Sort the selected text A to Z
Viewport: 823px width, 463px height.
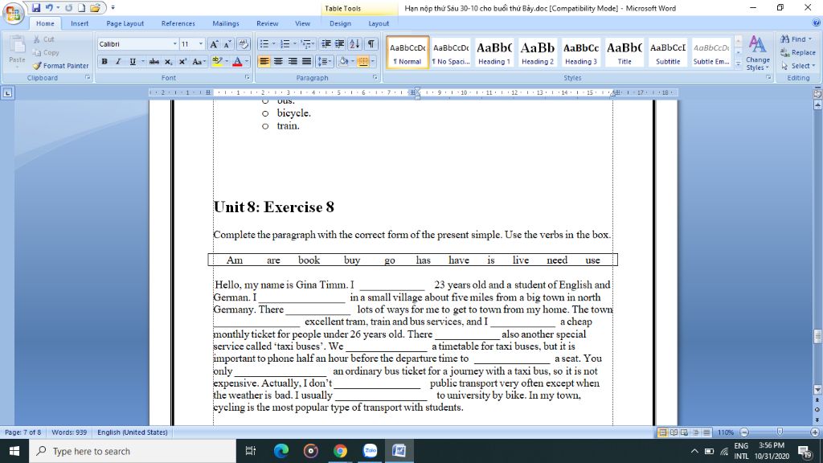click(354, 44)
